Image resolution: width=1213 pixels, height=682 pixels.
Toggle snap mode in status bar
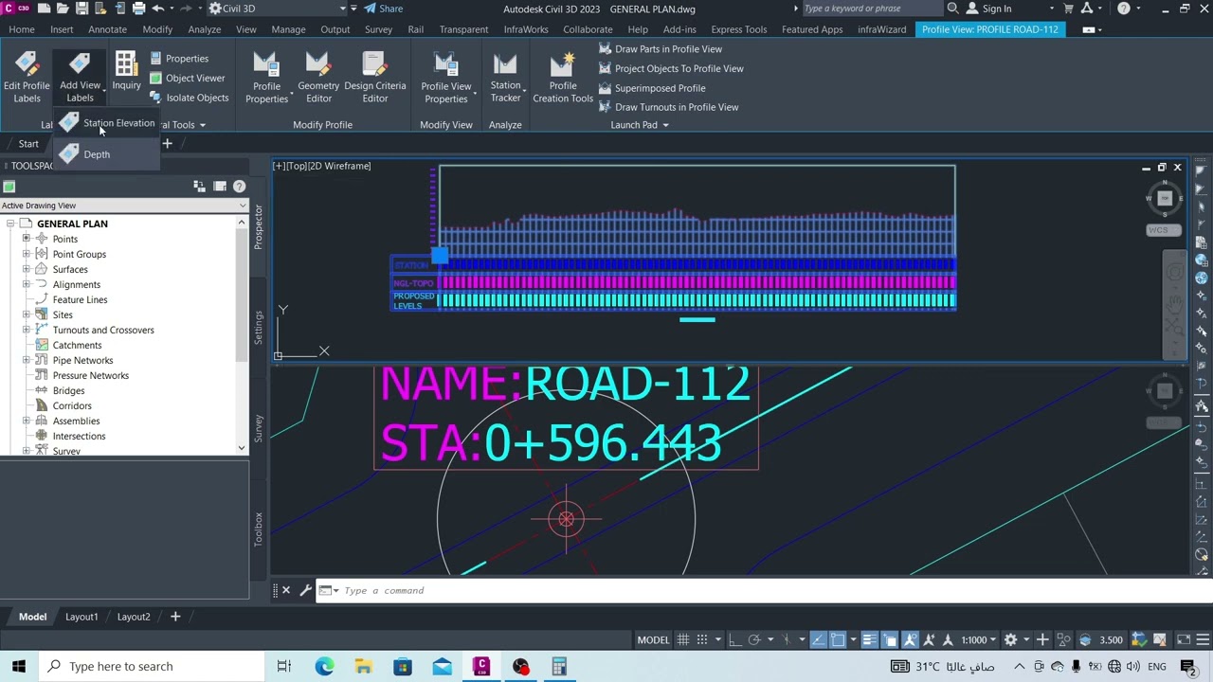tap(703, 639)
